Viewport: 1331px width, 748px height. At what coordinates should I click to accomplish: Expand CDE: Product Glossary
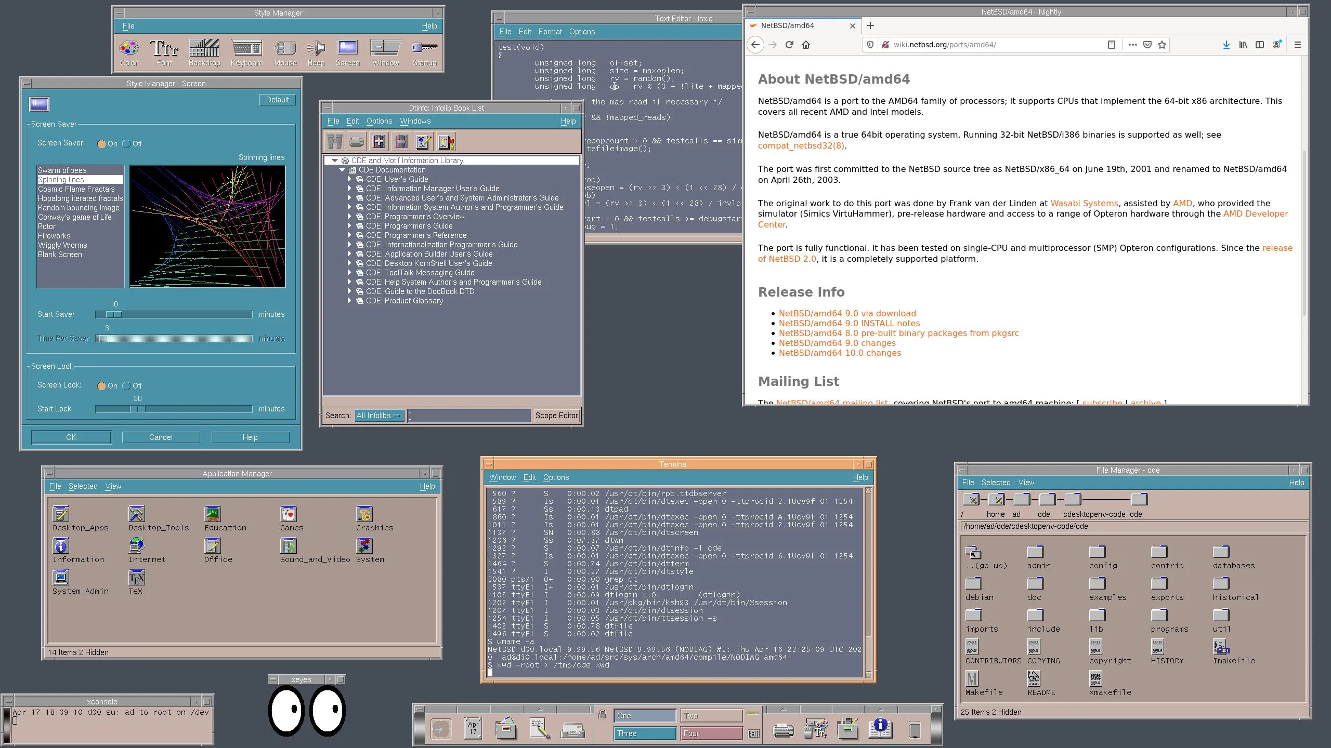(349, 301)
